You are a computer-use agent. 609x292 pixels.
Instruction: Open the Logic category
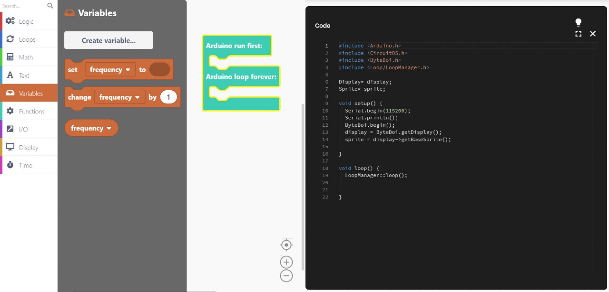(x=29, y=21)
